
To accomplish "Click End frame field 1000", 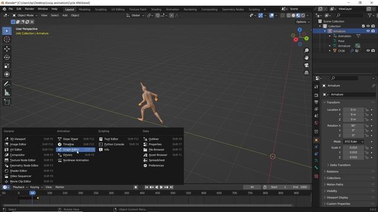I will (x=301, y=187).
